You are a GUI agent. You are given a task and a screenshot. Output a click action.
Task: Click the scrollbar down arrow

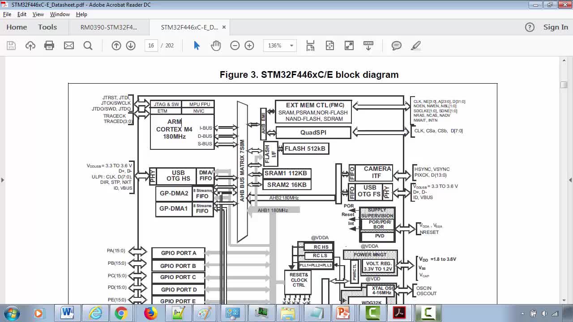pyautogui.click(x=564, y=300)
